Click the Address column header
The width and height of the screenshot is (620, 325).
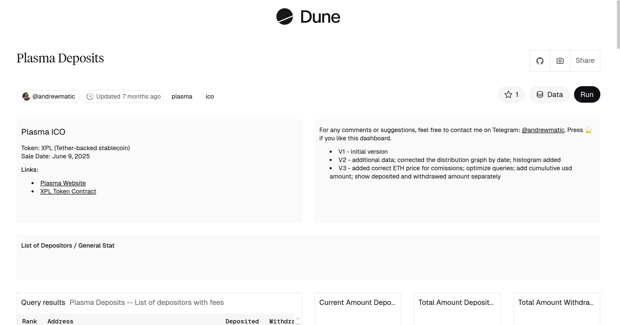60,321
